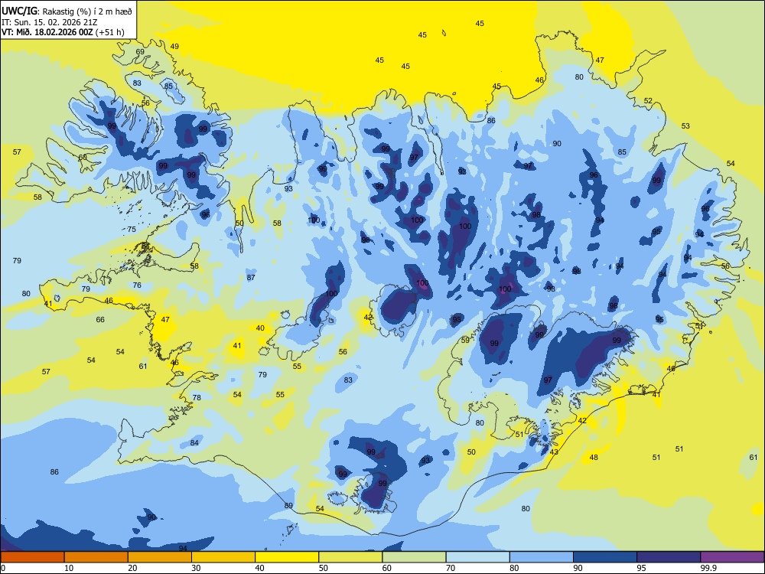Click the map value 75
765x574 pixels.
click(x=132, y=230)
